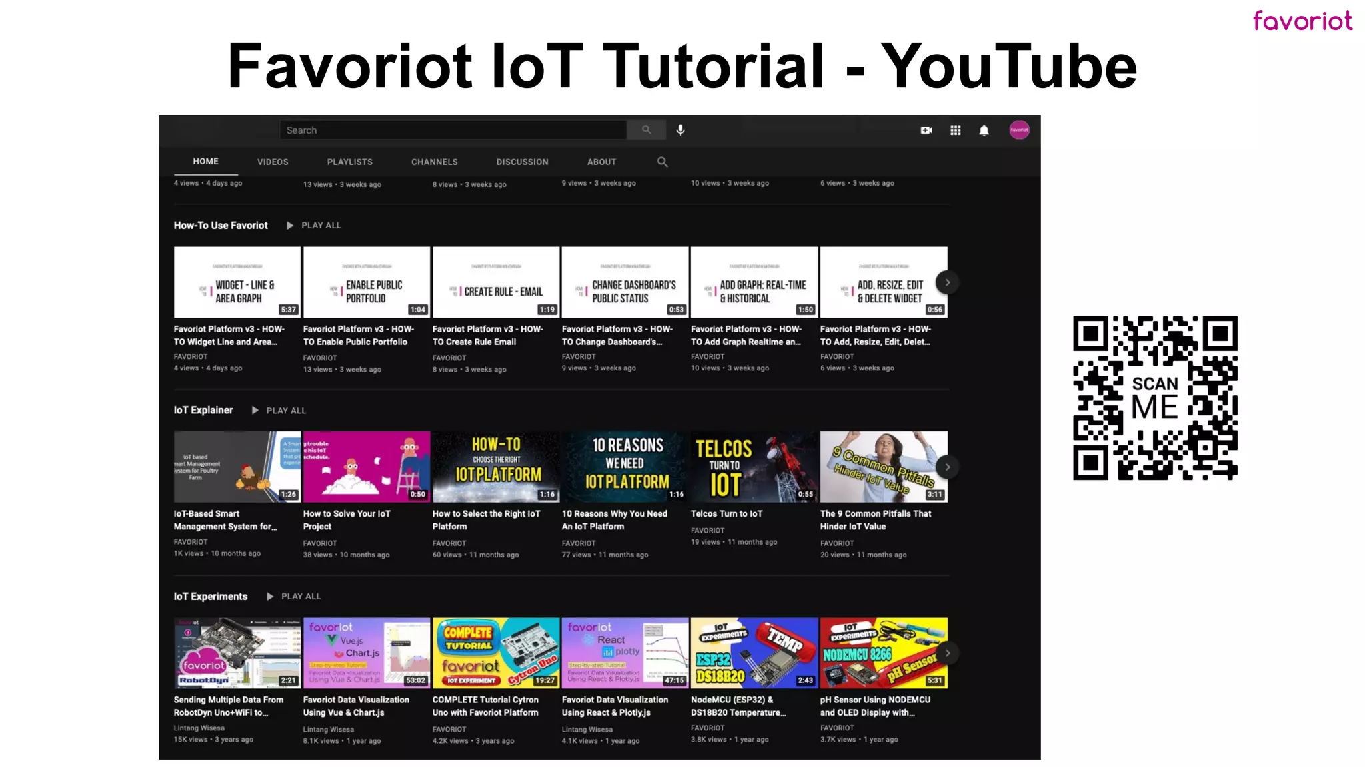
Task: Click the SCAN ME QR code
Action: [x=1155, y=398]
